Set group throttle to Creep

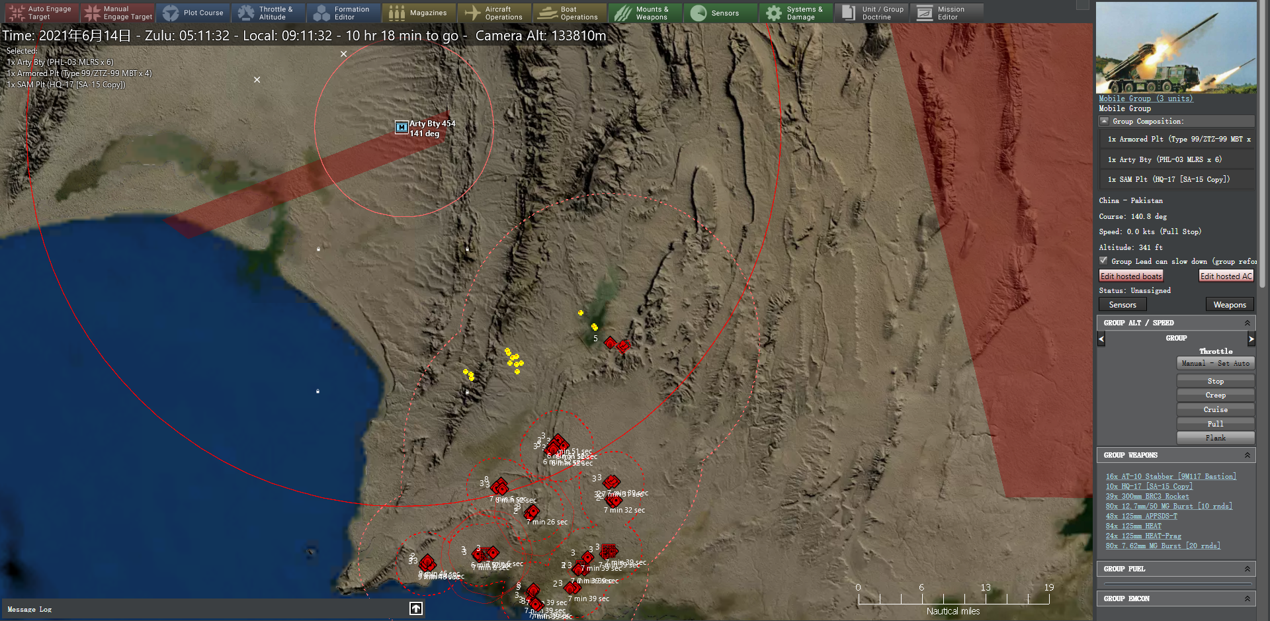point(1216,395)
